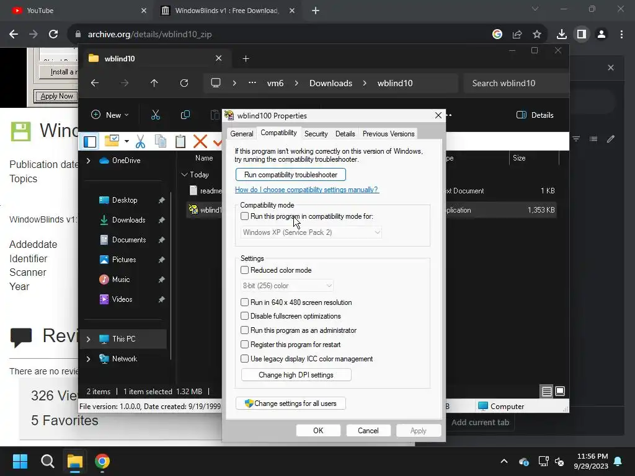
Task: Switch to the Details tab in Properties
Action: [x=345, y=134]
